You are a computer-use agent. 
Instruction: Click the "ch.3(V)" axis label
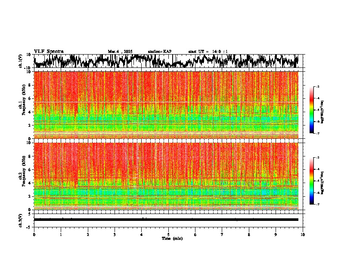(21, 220)
